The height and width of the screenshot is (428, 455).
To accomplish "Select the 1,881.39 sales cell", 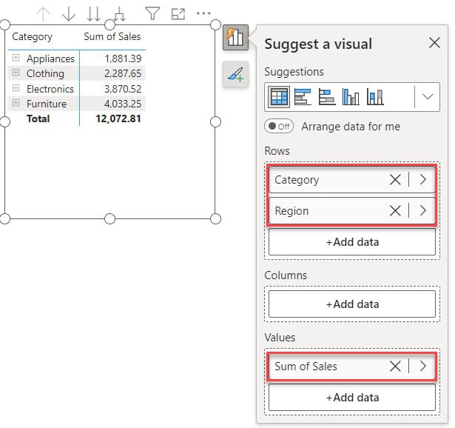I will [123, 58].
